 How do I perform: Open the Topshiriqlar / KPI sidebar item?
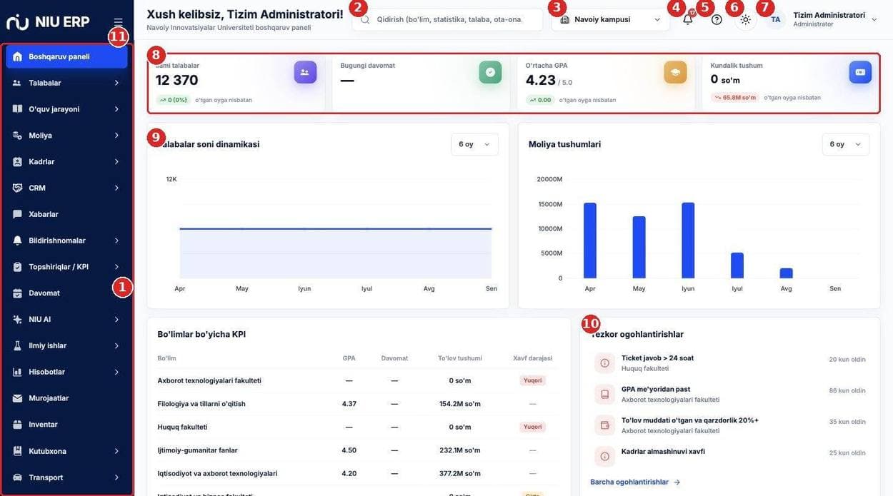tap(66, 267)
